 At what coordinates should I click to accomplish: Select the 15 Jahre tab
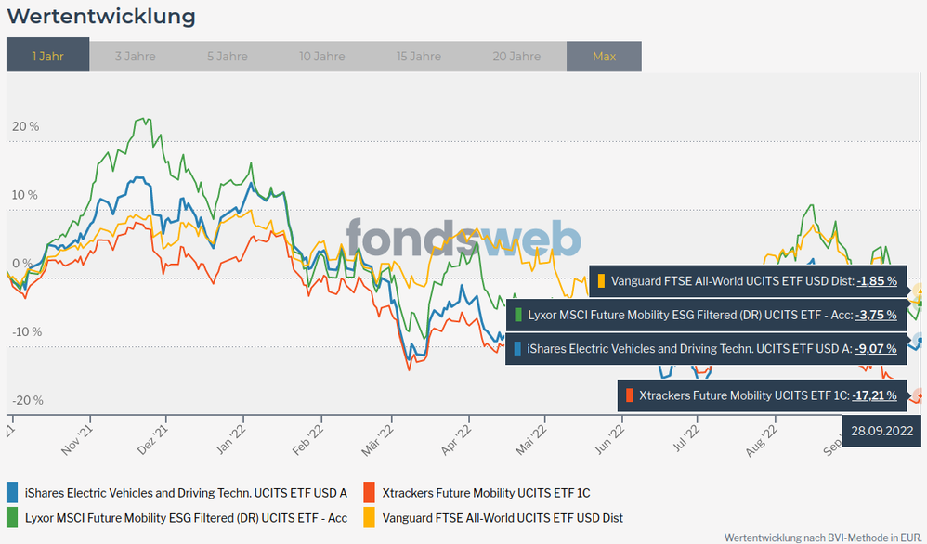(419, 56)
